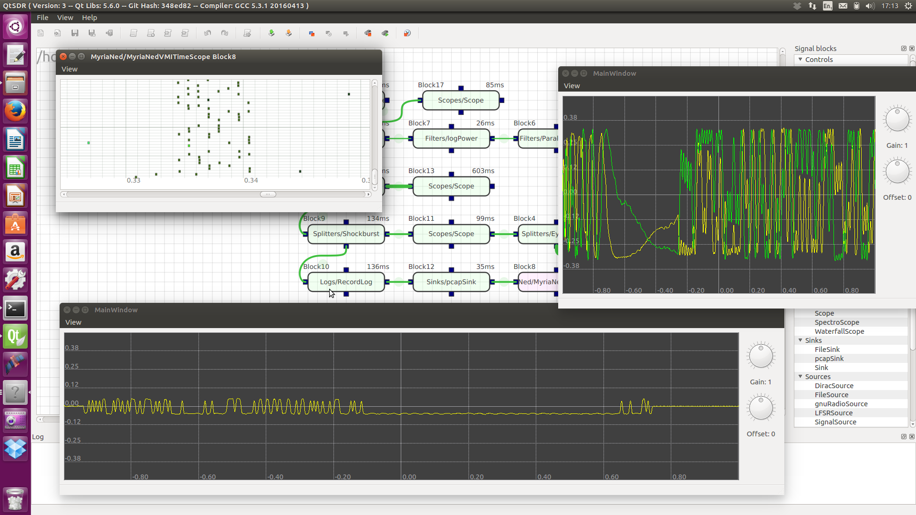Image resolution: width=916 pixels, height=515 pixels.
Task: Open Terminal from the Ubuntu dock
Action: 15,309
